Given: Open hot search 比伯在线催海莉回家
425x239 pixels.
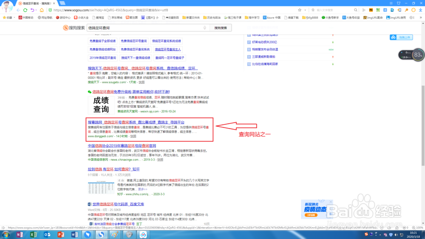Looking at the screenshot, I should pos(265,64).
